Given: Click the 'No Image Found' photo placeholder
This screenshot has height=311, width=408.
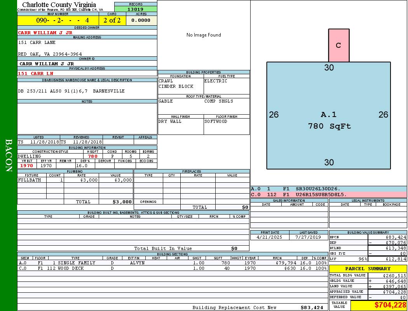Looking at the screenshot, I should coord(204,35).
